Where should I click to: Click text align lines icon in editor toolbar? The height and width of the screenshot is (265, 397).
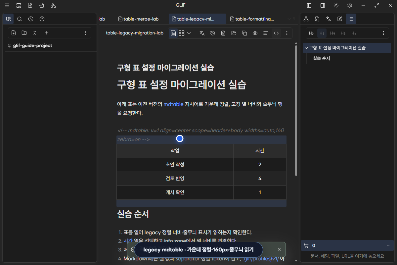(265, 33)
